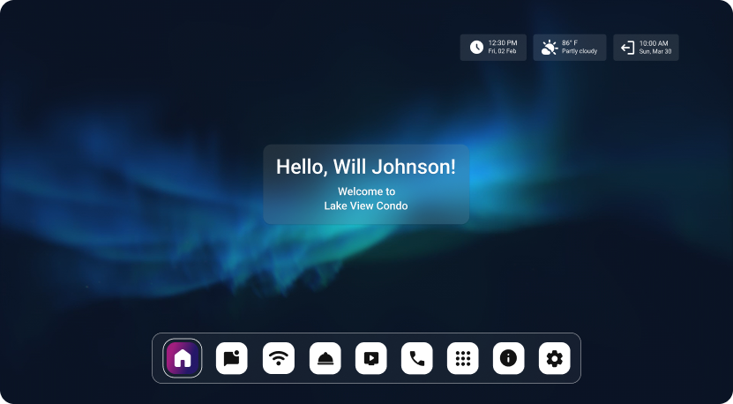733x404 pixels.
Task: Open the settings gear icon
Action: (555, 358)
